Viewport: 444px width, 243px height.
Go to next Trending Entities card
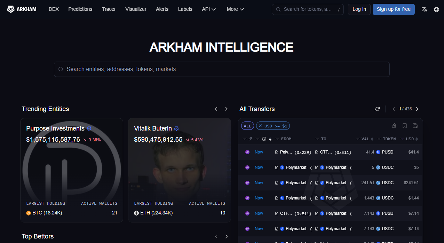click(227, 109)
